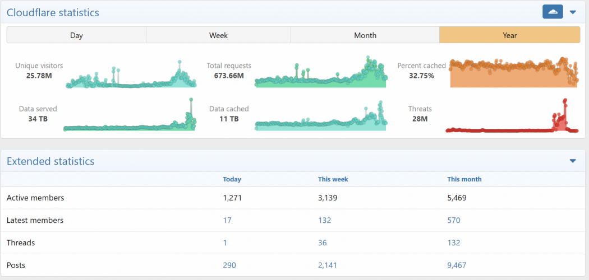Click the Percent cached label
Screen dimensions: 589x280
(x=421, y=66)
